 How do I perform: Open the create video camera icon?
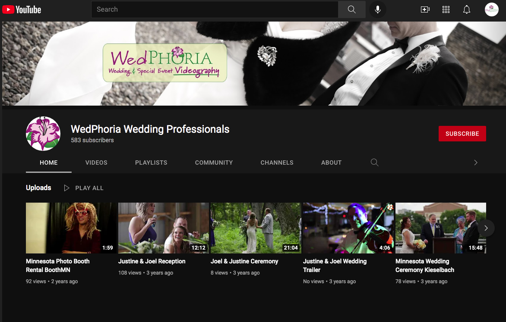pos(425,9)
